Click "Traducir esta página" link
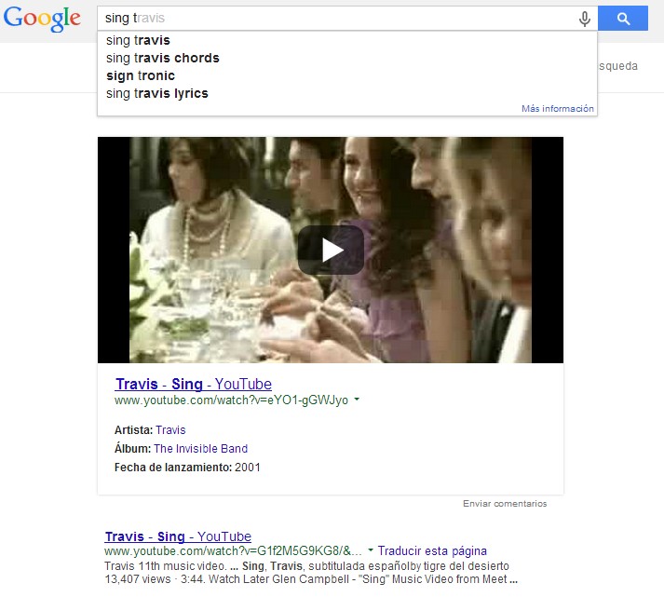 click(x=432, y=550)
